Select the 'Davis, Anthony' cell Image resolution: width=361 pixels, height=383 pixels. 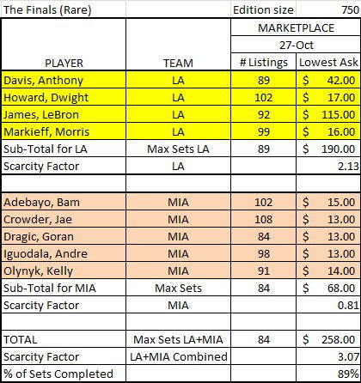[x=64, y=80]
